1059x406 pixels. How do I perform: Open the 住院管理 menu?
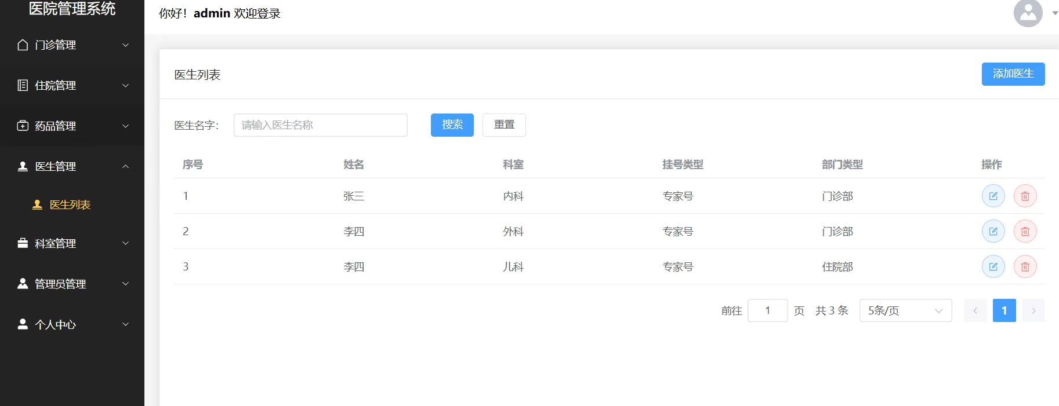point(72,85)
